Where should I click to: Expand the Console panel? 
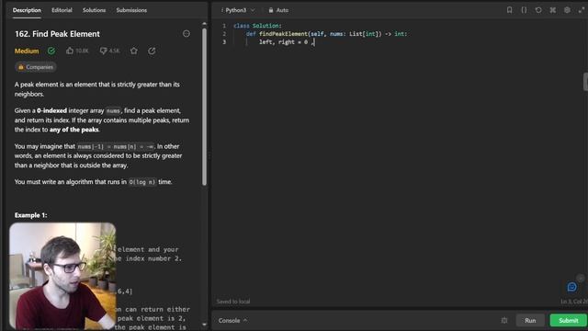coord(232,321)
